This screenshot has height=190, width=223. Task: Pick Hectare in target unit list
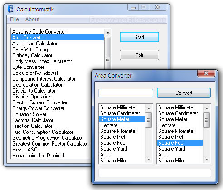[x=180, y=125]
